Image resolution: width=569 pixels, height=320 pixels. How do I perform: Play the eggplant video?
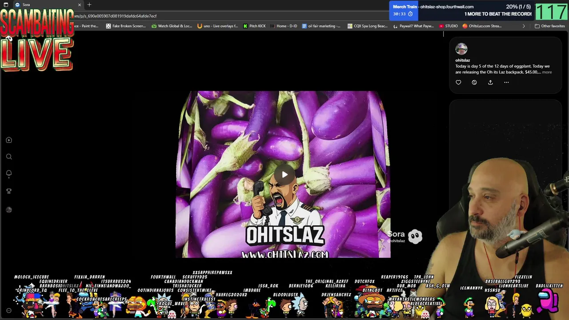(284, 175)
